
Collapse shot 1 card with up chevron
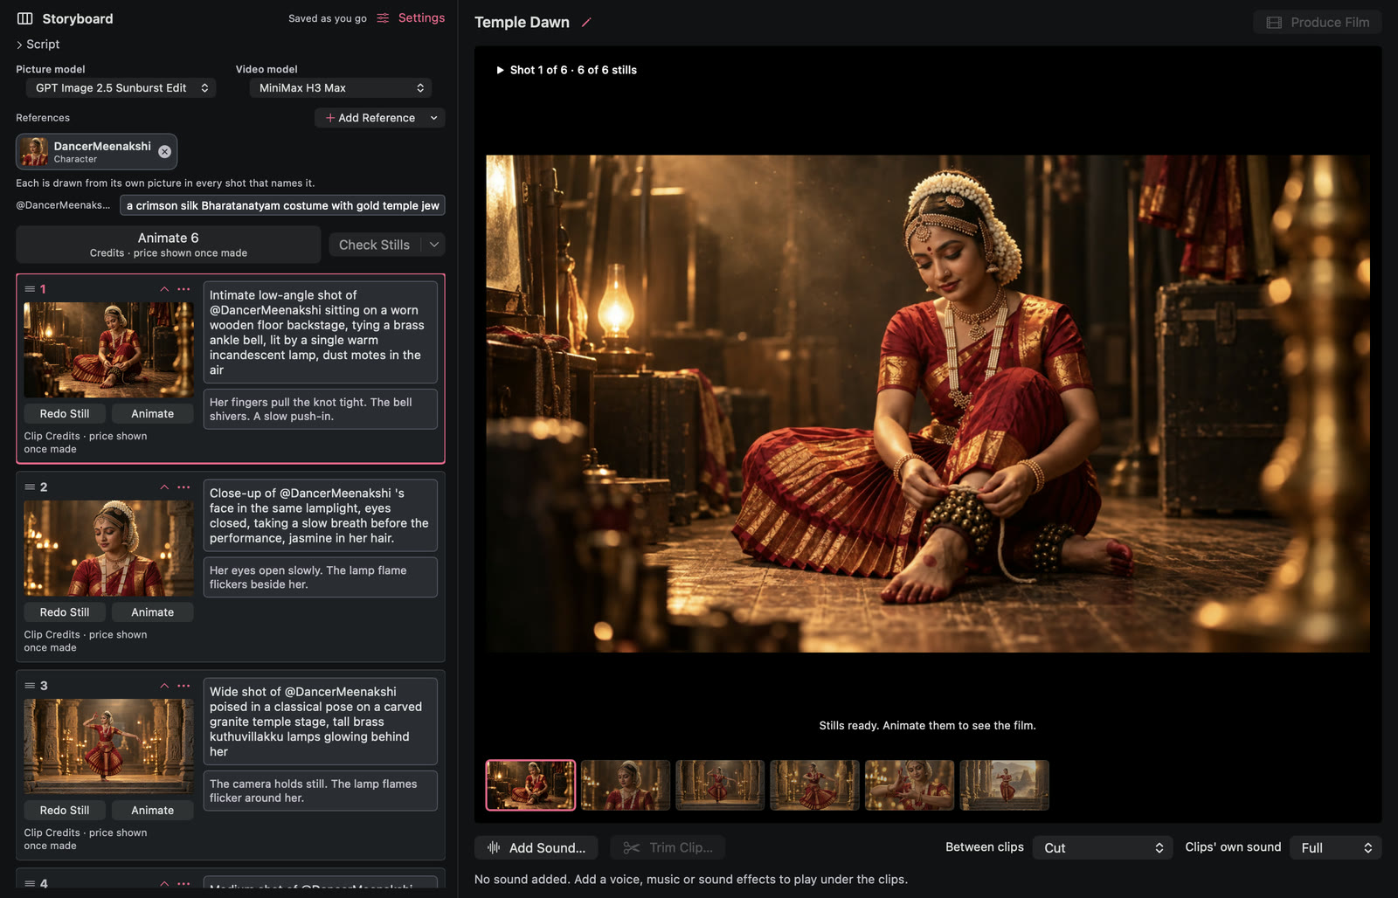[164, 289]
